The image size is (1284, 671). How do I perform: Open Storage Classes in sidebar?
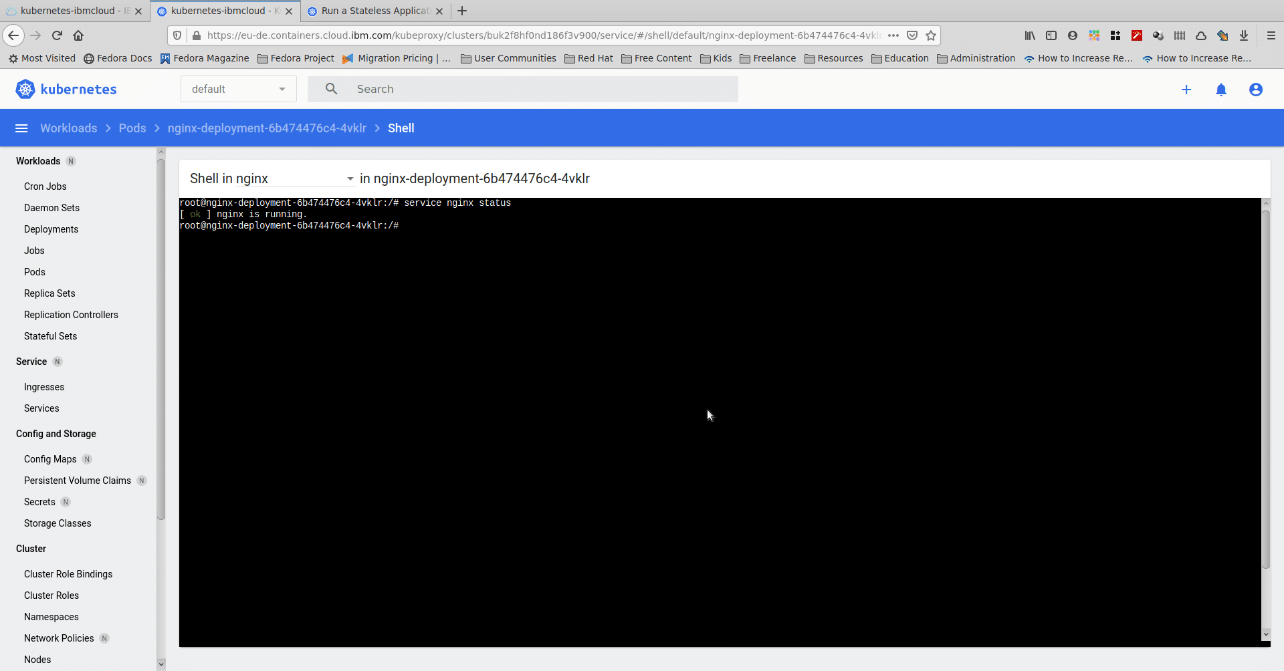click(x=58, y=523)
